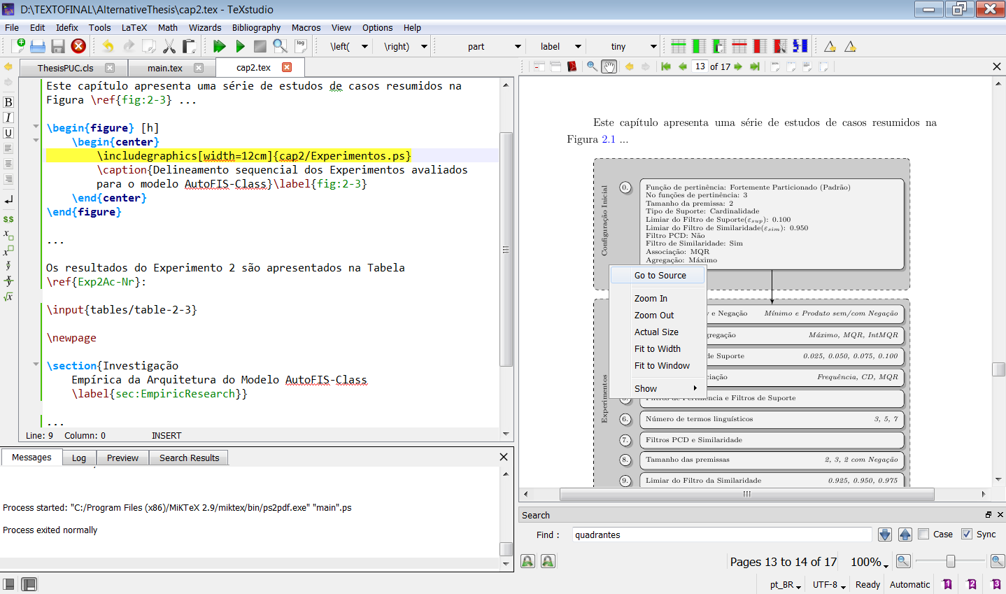Click the Underline formatting icon in the side toolbar
The height and width of the screenshot is (594, 1006).
[8, 133]
